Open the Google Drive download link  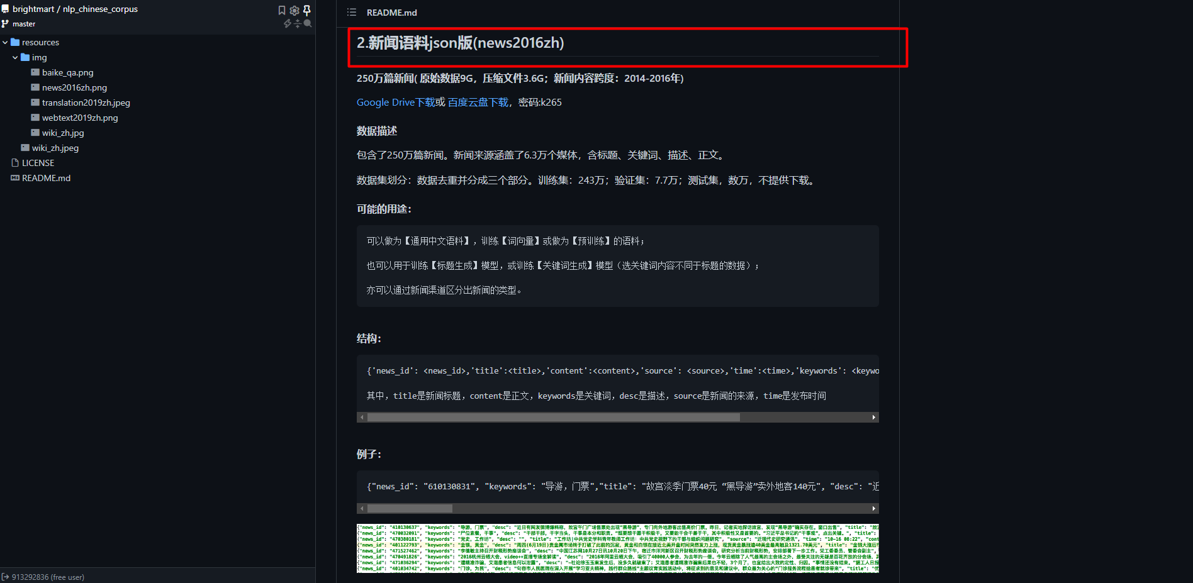tap(396, 103)
